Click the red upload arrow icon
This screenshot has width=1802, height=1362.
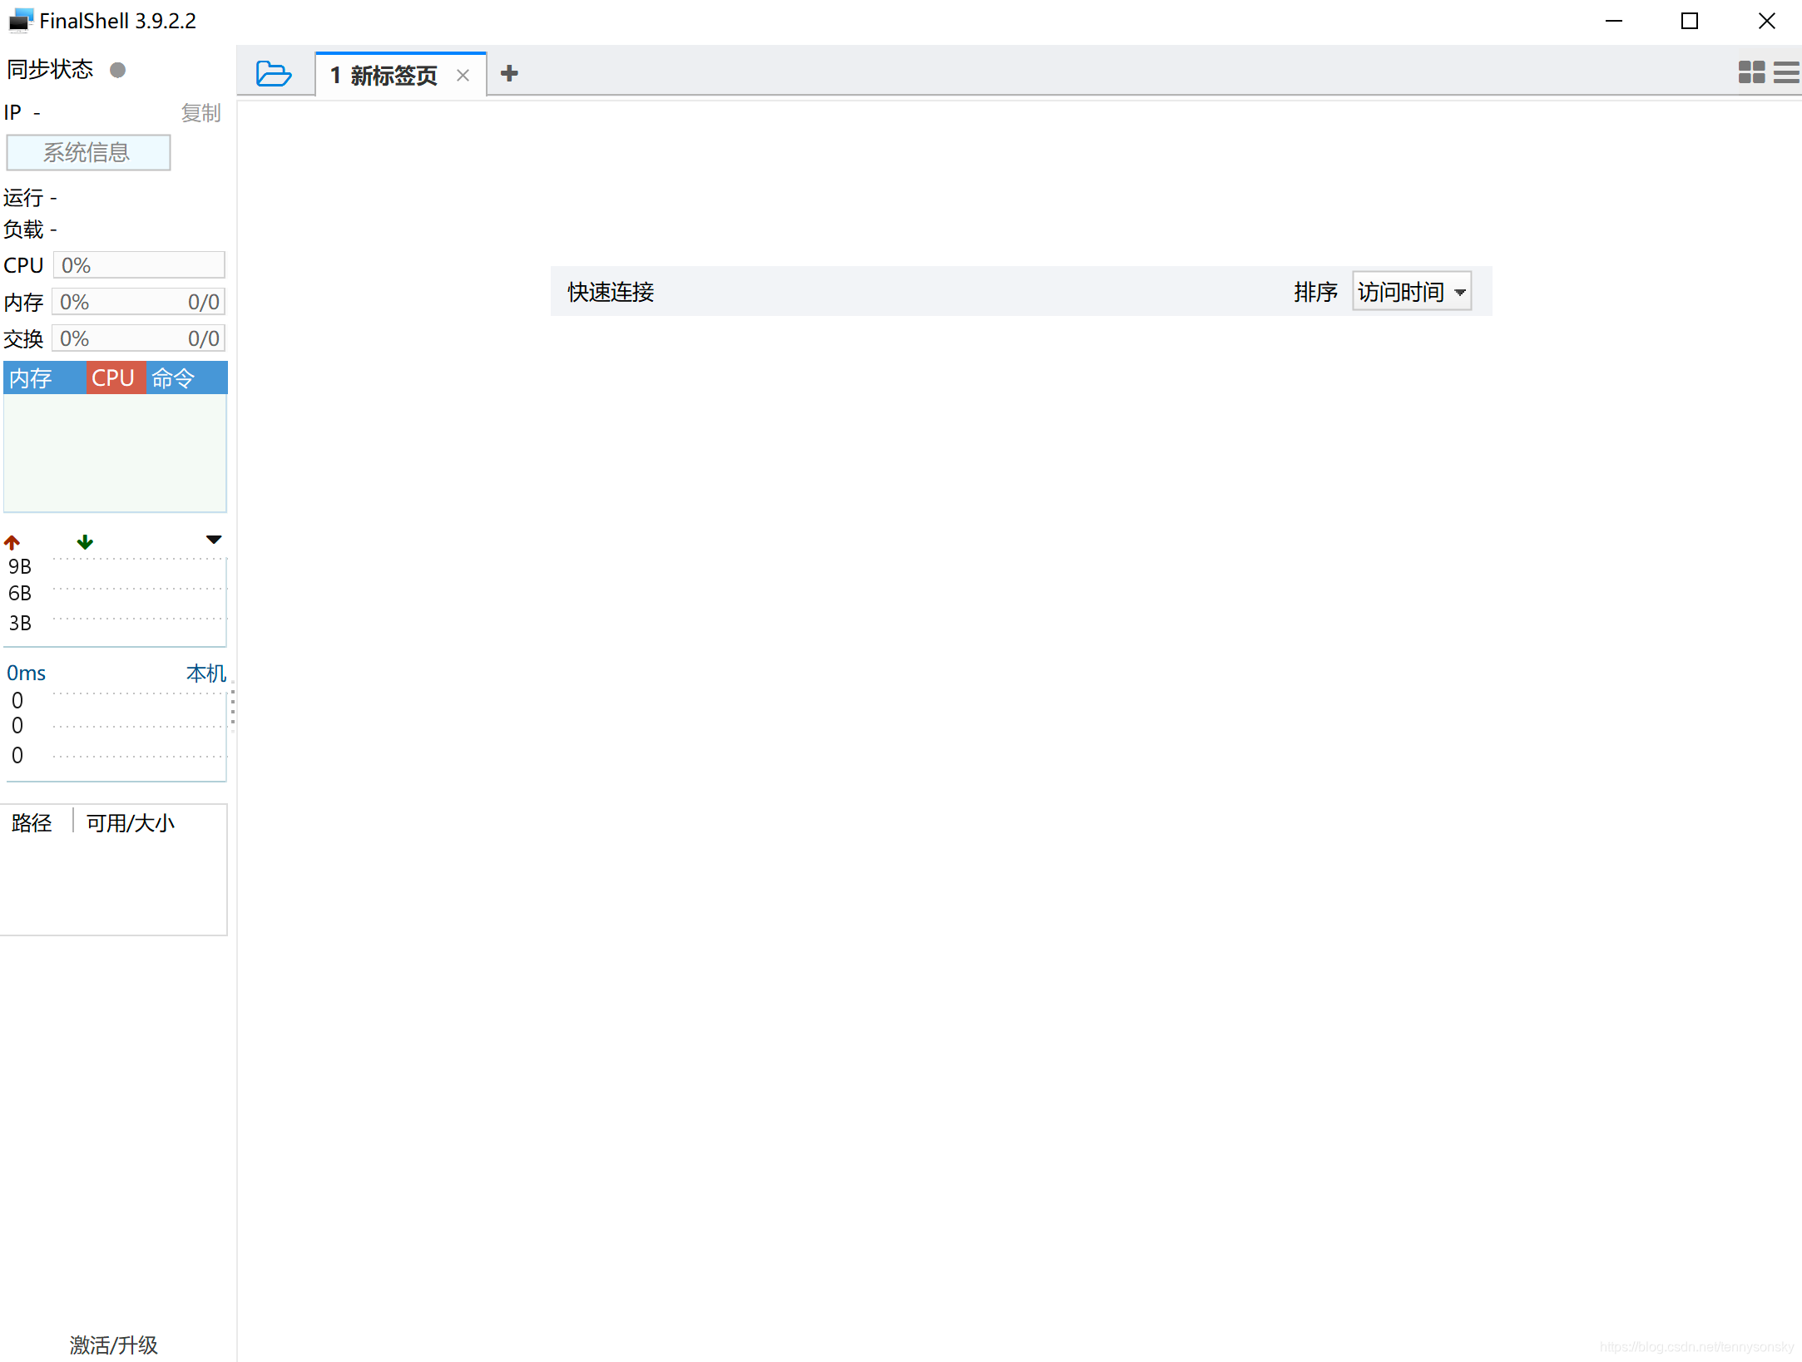12,542
